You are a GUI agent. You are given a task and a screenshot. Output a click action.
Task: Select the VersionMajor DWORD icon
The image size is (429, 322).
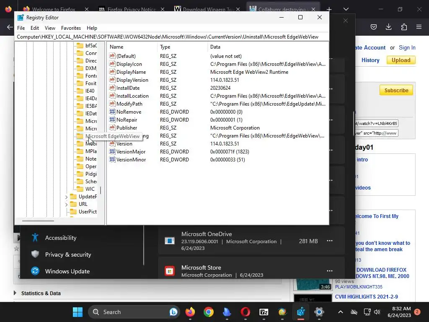112,151
